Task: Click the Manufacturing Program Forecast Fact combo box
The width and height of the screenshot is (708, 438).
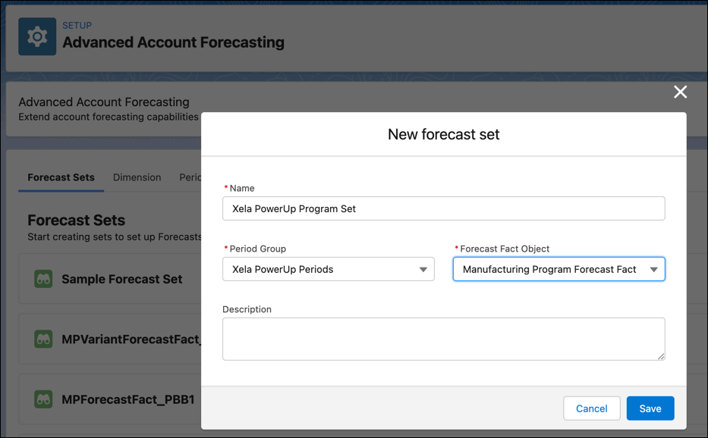Action: (x=559, y=269)
